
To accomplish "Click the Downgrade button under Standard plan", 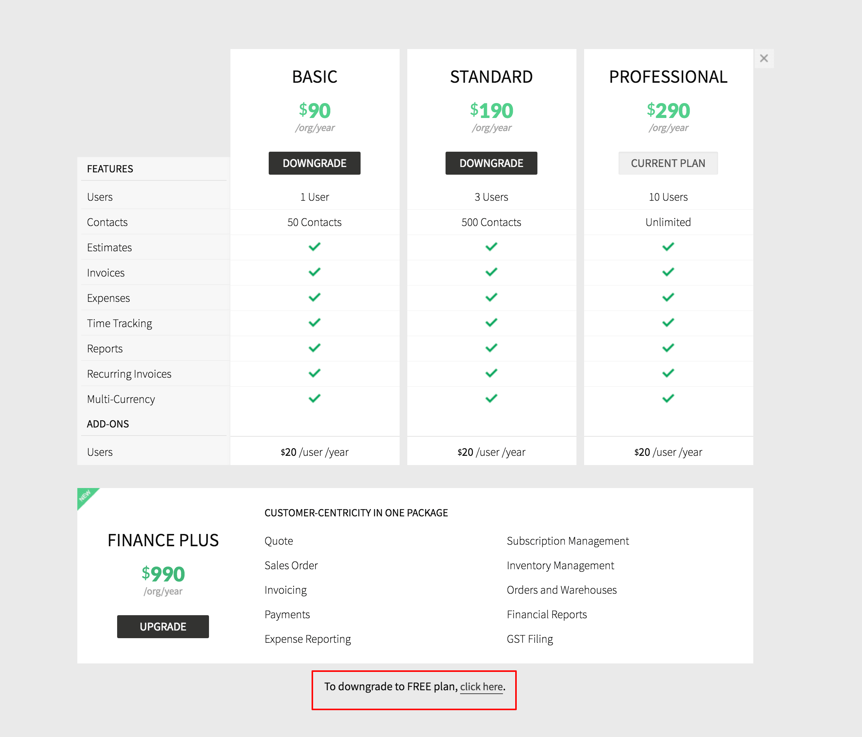I will 491,163.
